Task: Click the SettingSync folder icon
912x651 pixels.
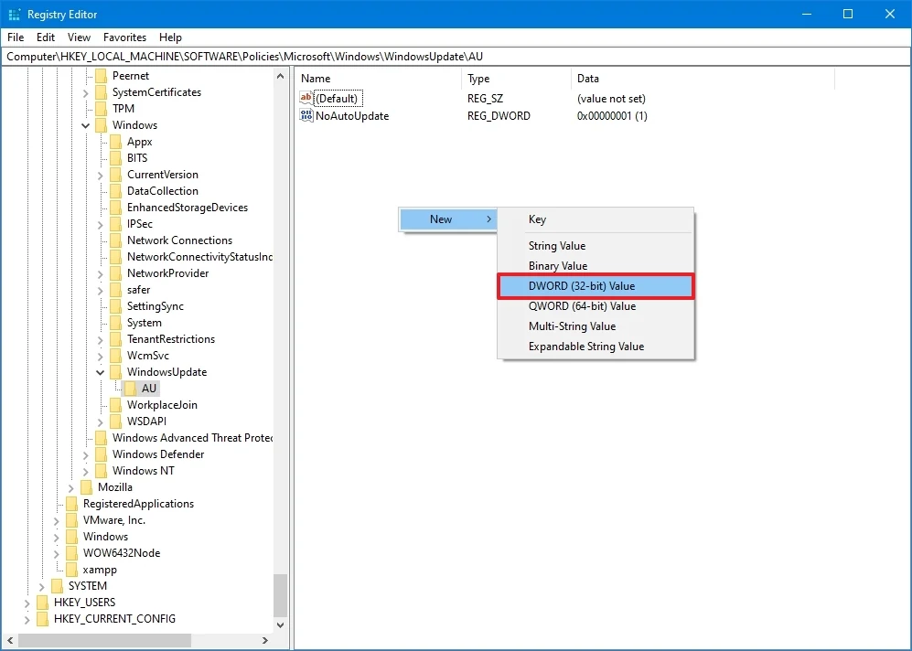Action: point(116,306)
